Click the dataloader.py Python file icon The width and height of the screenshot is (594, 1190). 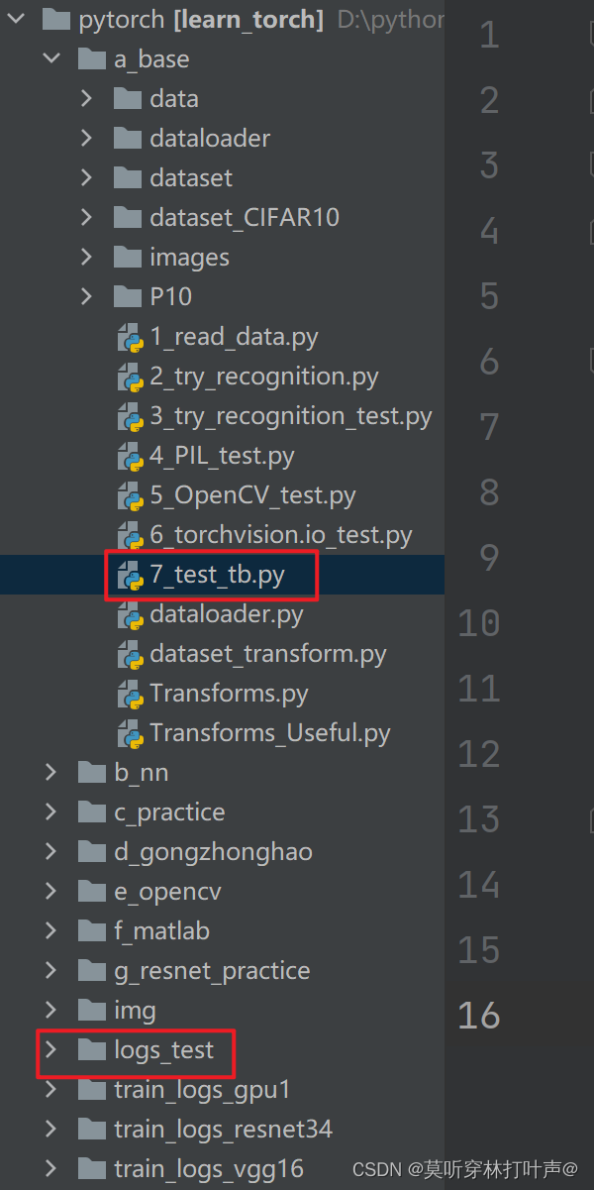tap(129, 614)
